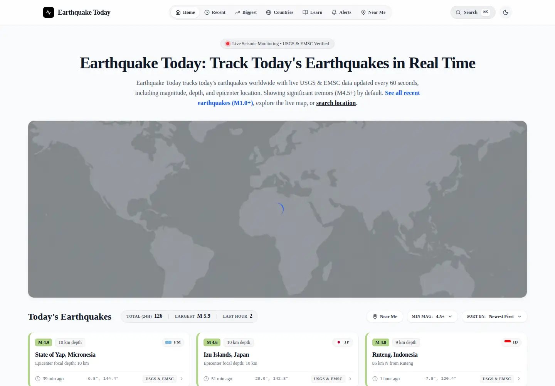Image resolution: width=555 pixels, height=386 pixels.
Task: Click the JP country flag badge
Action: tap(343, 342)
